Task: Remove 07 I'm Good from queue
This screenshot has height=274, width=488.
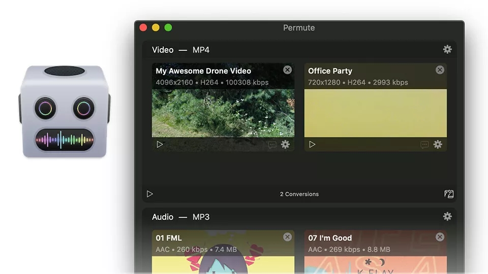Action: (440, 237)
